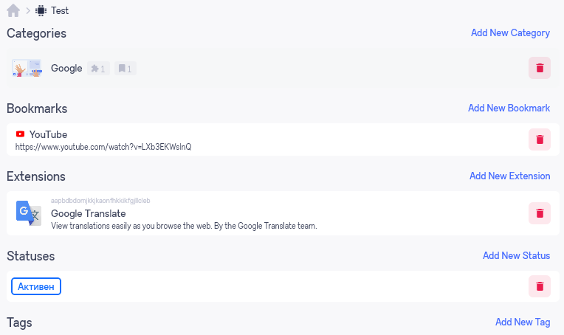Open the YouTube bookmark URL
The image size is (564, 335).
103,147
